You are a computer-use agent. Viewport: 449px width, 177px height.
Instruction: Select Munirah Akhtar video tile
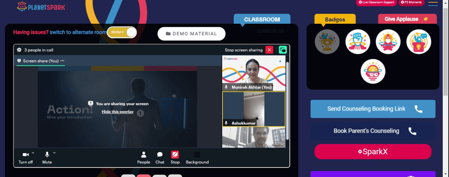(x=254, y=73)
